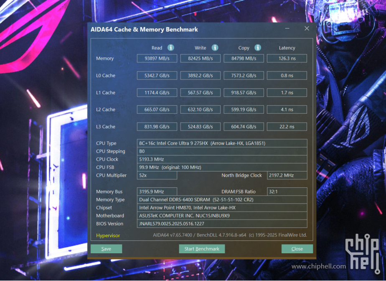Click DRAM:FSB Ratio value 32:1
This screenshot has height=281, width=386.
287,192
